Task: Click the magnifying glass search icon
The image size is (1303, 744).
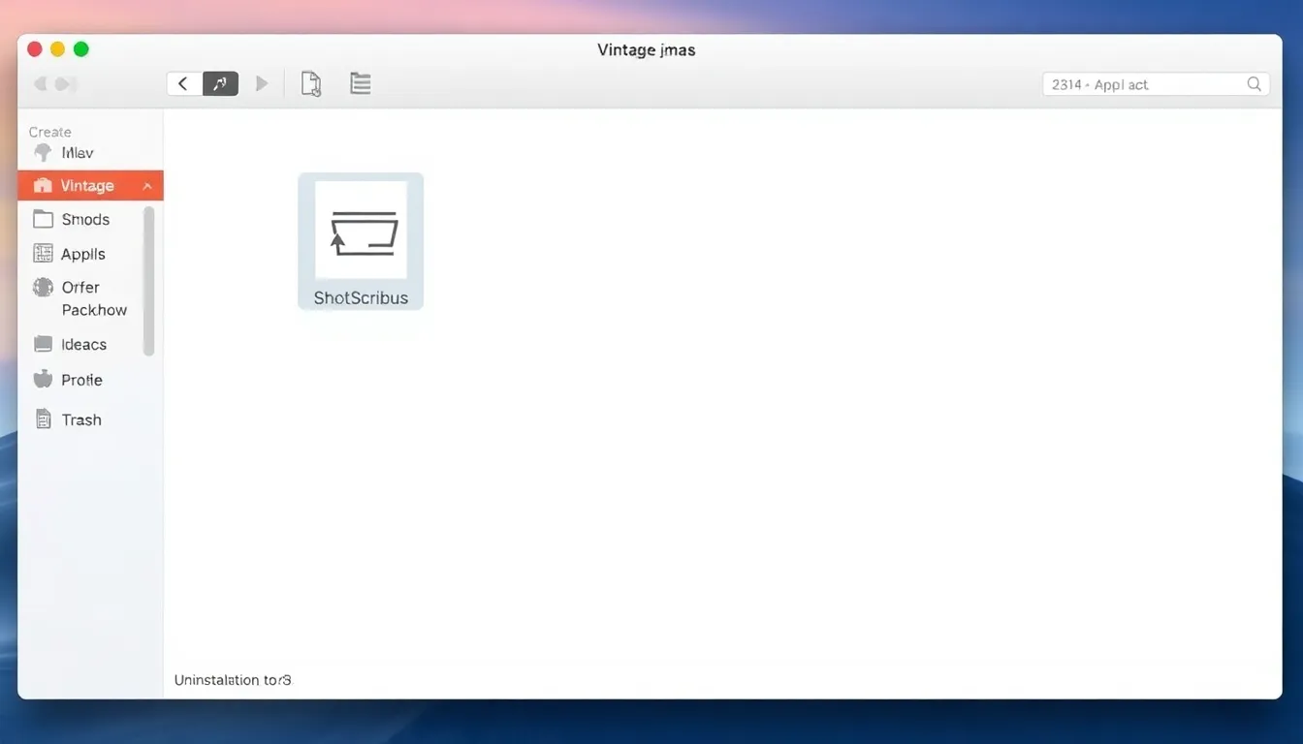Action: [x=1254, y=84]
